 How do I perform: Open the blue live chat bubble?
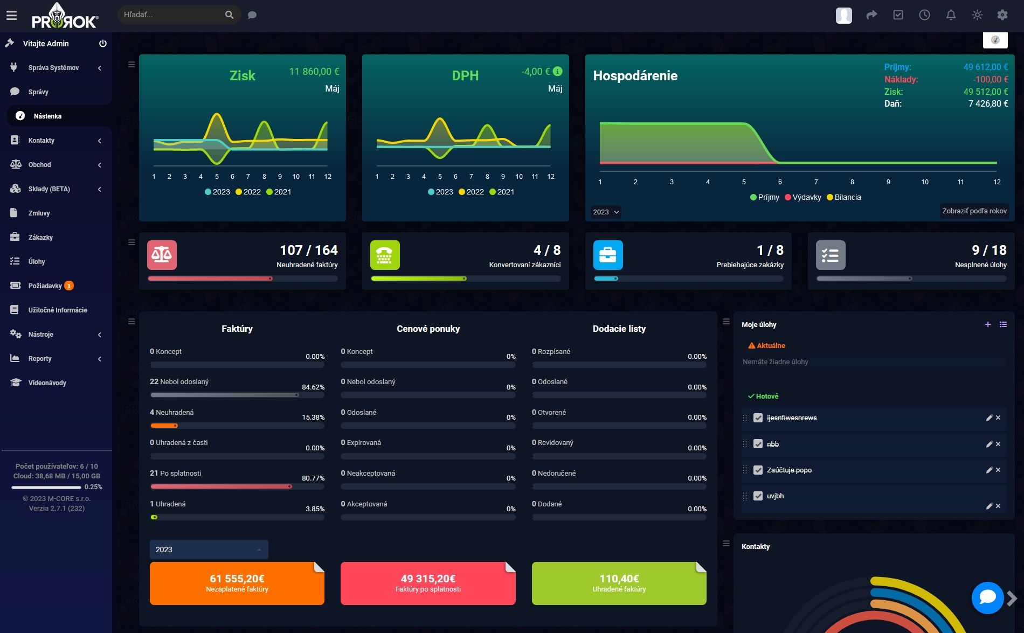(x=987, y=597)
